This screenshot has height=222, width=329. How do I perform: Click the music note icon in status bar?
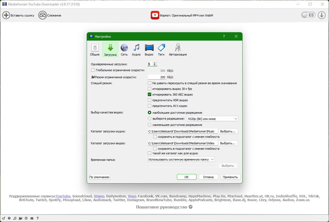[x=15, y=218]
